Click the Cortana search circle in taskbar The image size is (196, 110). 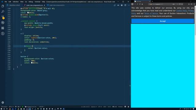[x=4, y=109]
